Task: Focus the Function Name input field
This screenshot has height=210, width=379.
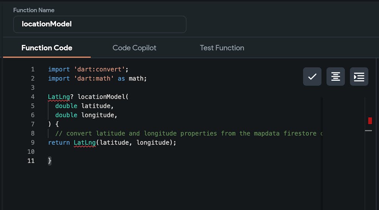Action: [100, 24]
